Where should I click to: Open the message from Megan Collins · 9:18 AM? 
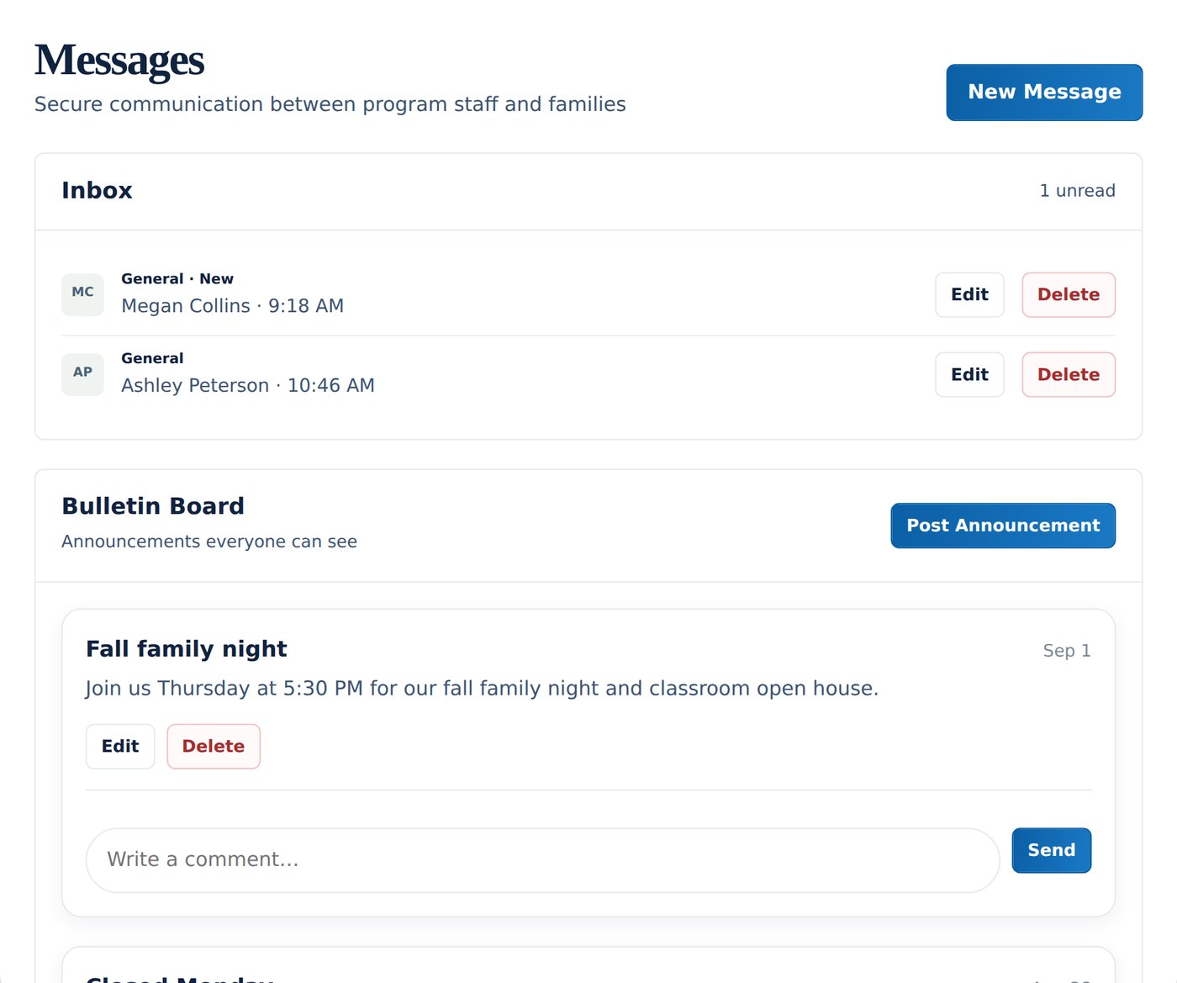[x=232, y=306]
